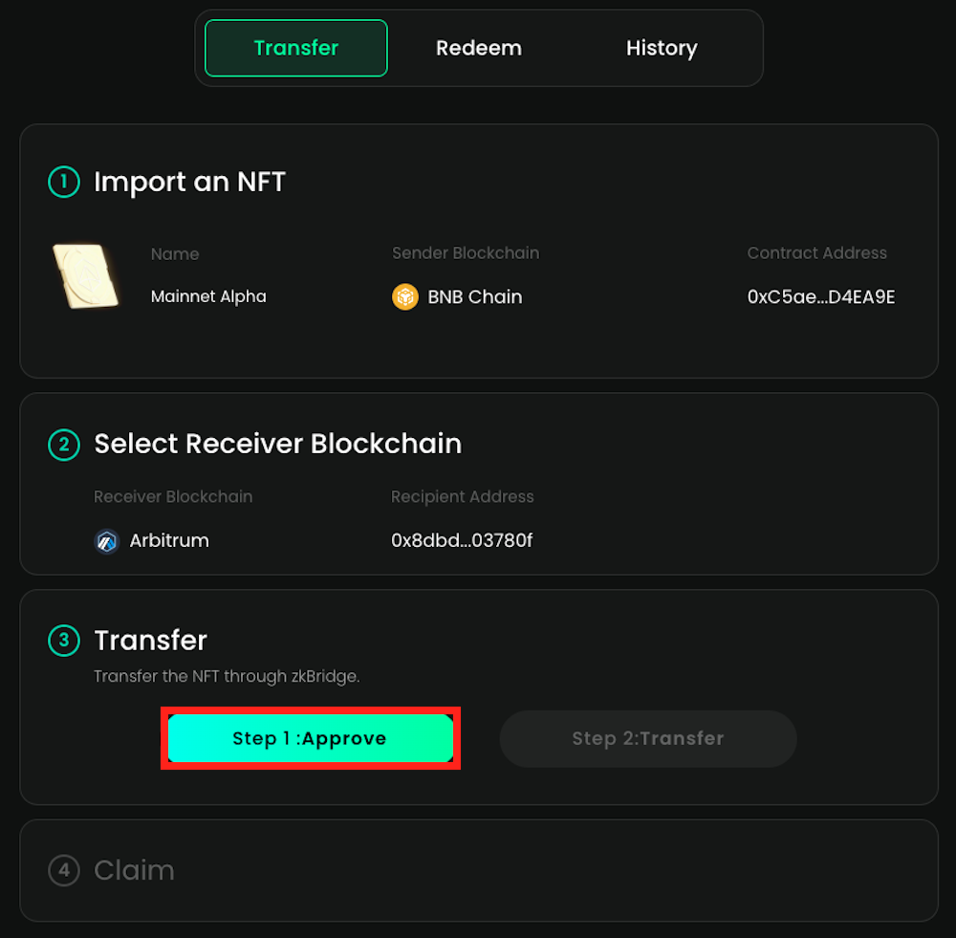Click the step 1 circle icon

pos(64,182)
